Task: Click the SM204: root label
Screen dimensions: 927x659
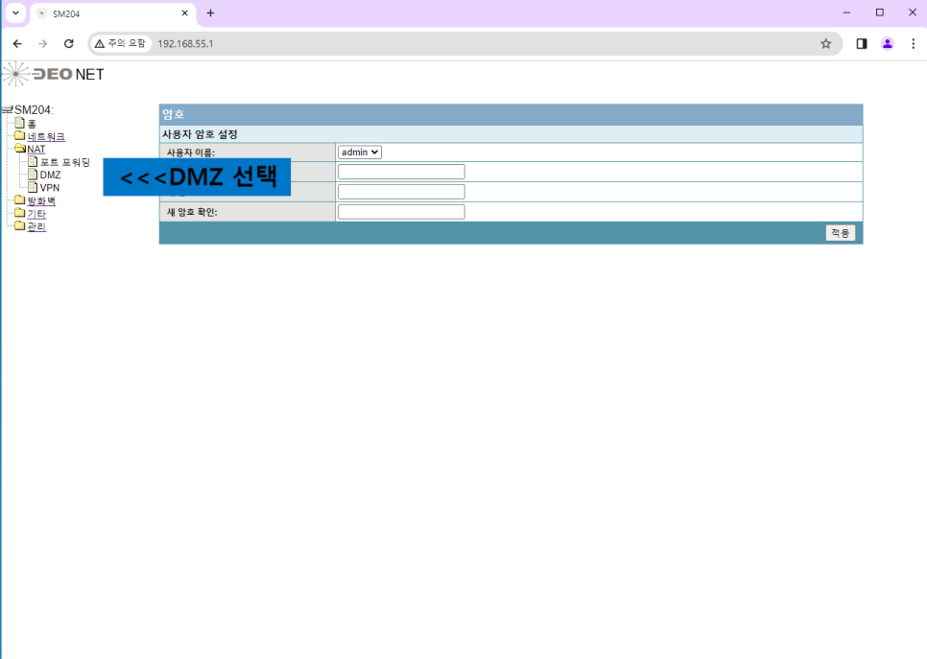Action: tap(35, 110)
